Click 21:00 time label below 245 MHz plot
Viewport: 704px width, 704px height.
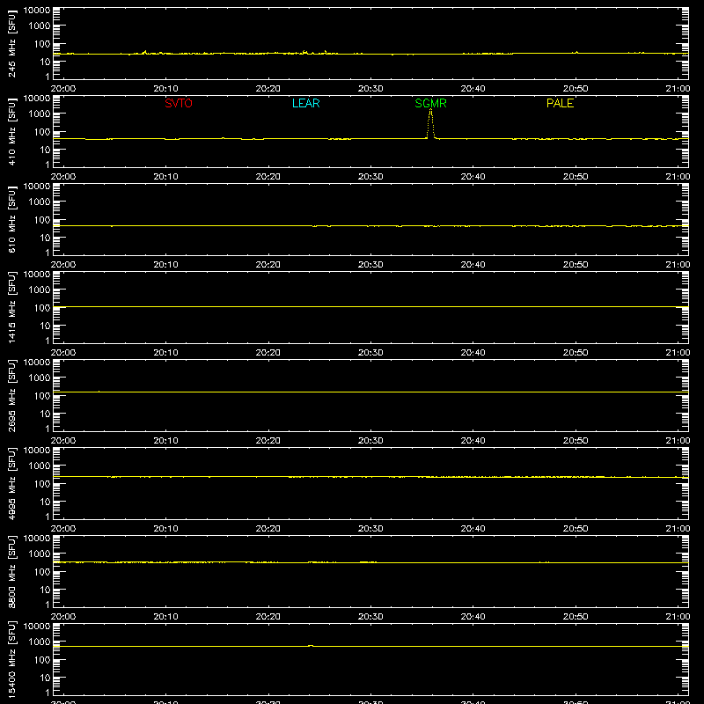678,89
